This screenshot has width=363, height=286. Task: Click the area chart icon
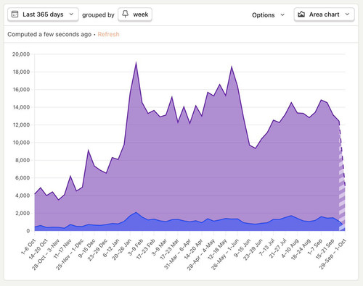pyautogui.click(x=301, y=14)
